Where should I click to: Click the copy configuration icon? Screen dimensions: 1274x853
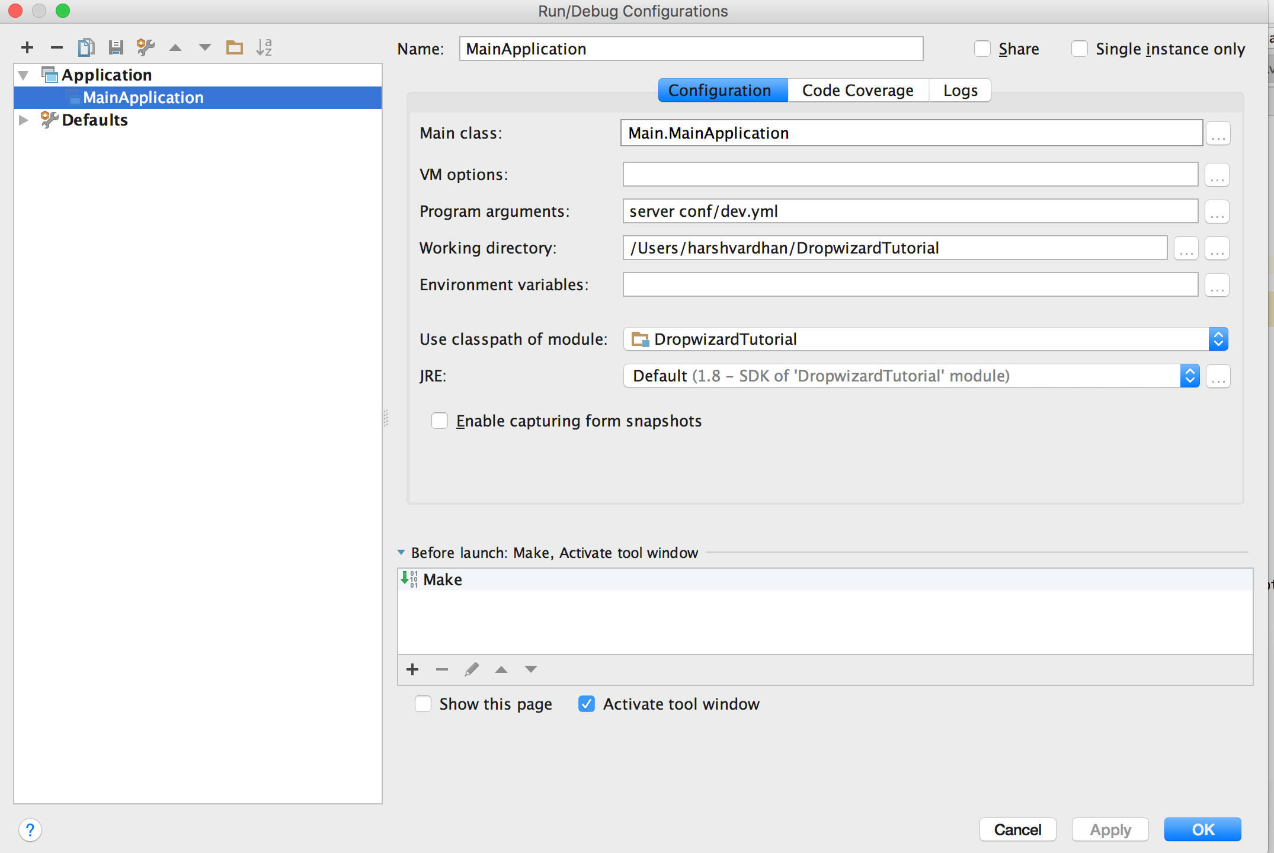coord(87,47)
